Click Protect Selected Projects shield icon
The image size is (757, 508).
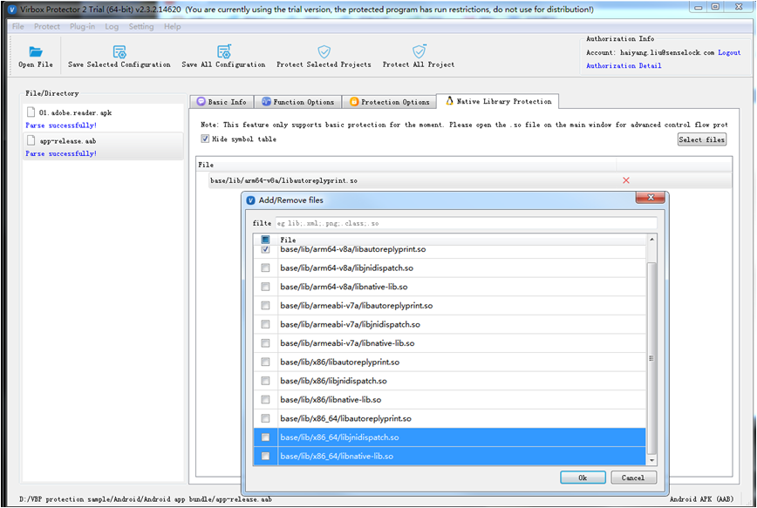click(324, 51)
